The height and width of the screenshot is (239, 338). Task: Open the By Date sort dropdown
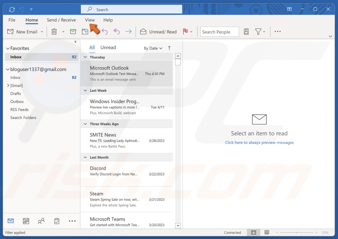pos(153,48)
